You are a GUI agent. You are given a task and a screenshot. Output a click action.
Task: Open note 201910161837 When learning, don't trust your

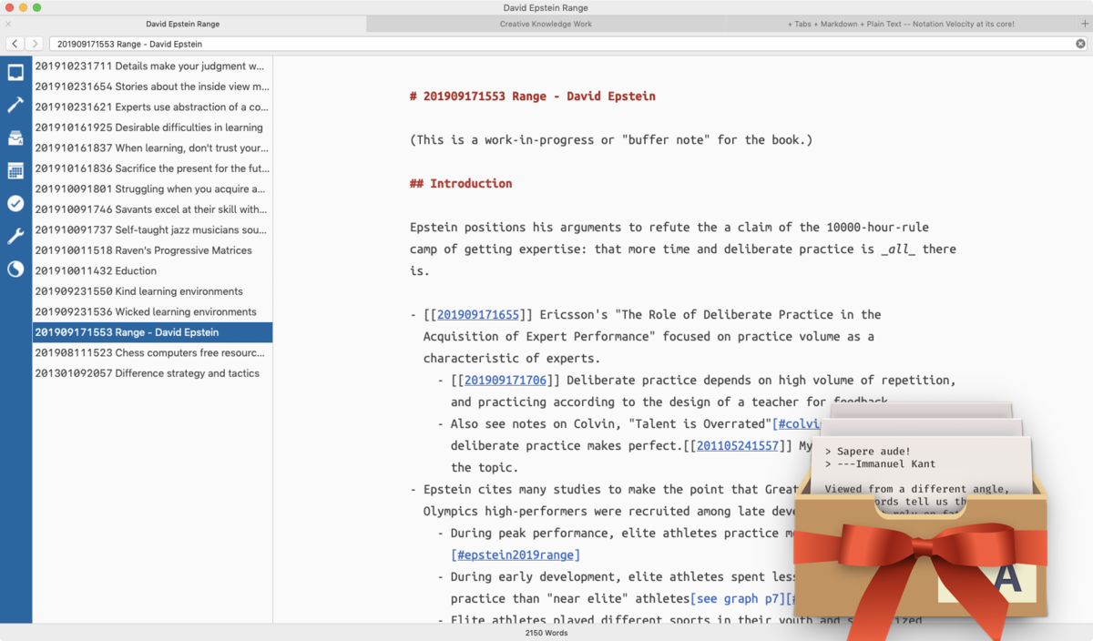(152, 148)
